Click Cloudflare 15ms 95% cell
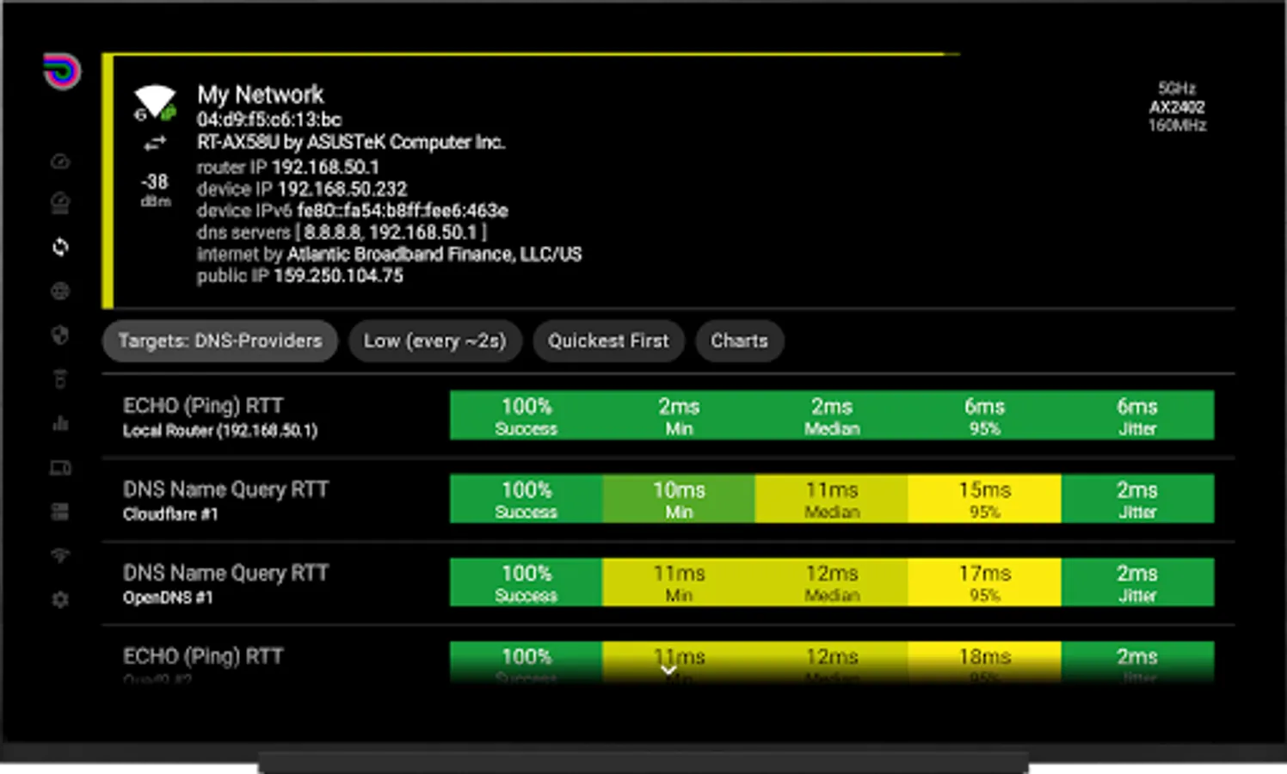This screenshot has width=1287, height=774. click(x=985, y=499)
